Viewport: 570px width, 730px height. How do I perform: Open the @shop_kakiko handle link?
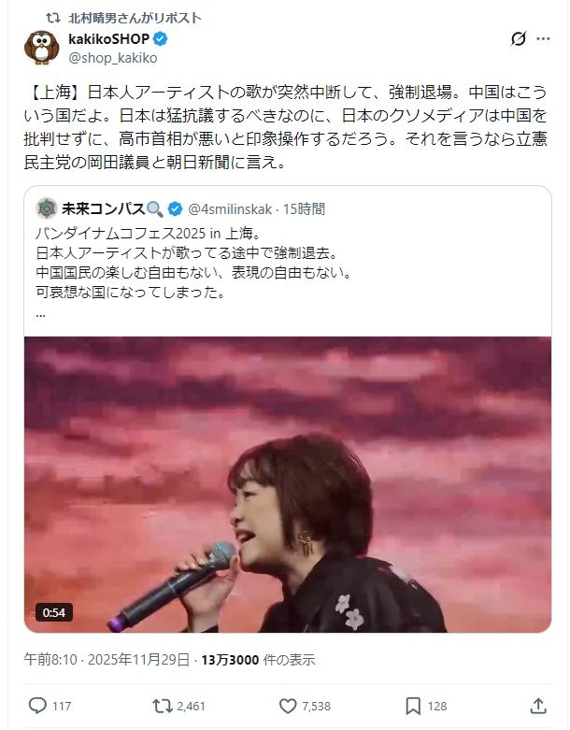coord(113,58)
